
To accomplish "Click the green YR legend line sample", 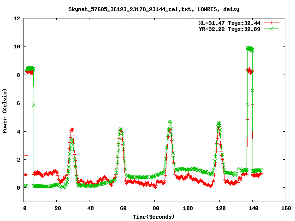I will click(271, 29).
